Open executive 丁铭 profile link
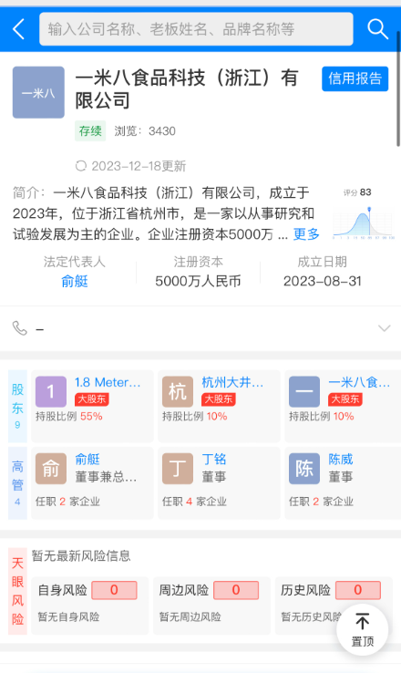 click(214, 460)
